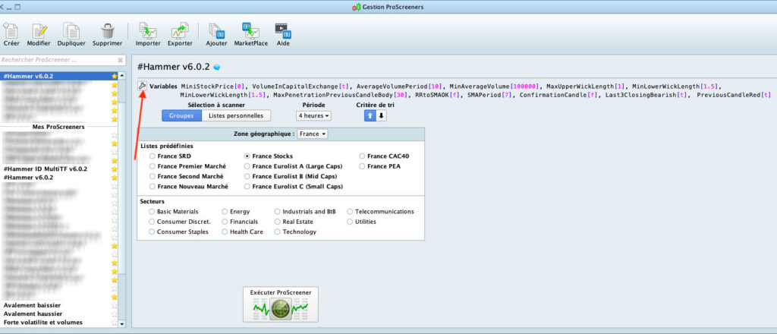The height and width of the screenshot is (334, 777).
Task: Select the France CAC40 radio button
Action: click(363, 156)
